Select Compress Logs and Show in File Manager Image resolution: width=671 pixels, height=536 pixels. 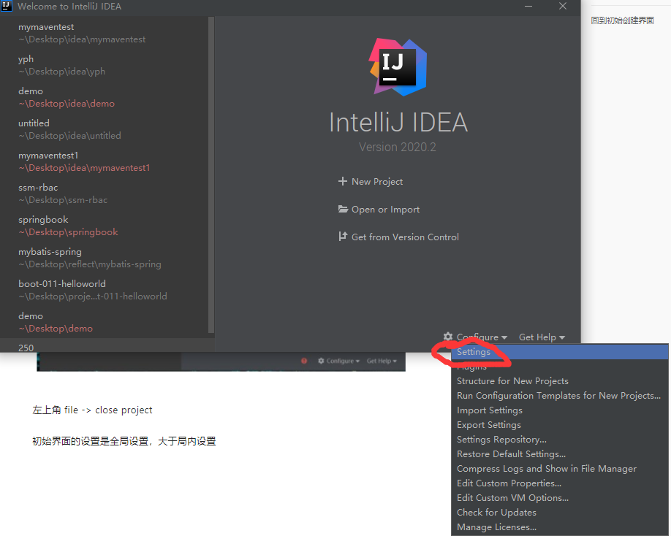point(559,469)
